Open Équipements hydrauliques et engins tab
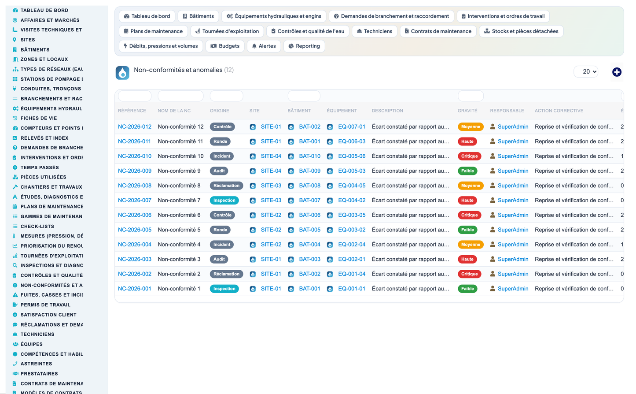This screenshot has height=394, width=636. [274, 16]
